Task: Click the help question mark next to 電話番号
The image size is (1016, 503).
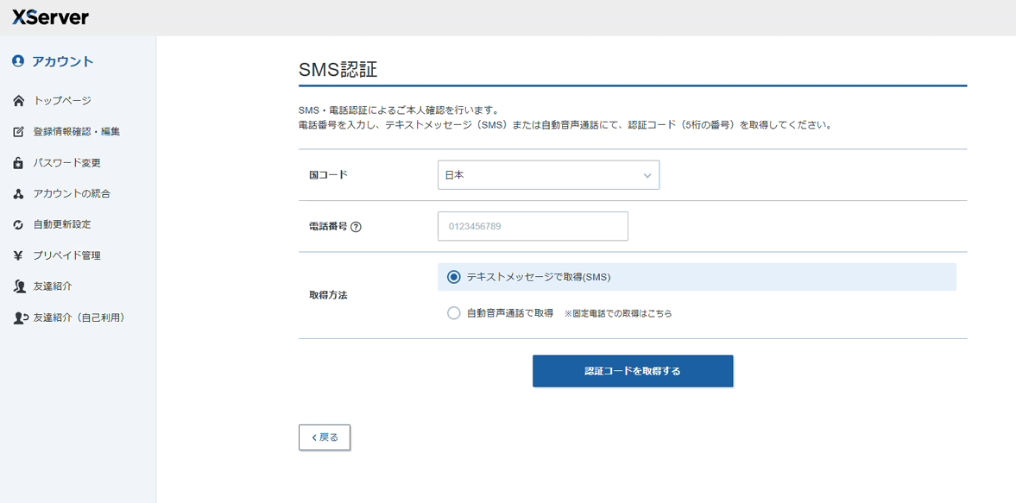Action: coord(356,227)
